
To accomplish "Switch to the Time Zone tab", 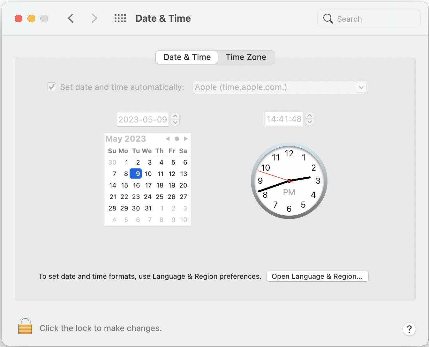I will 246,57.
